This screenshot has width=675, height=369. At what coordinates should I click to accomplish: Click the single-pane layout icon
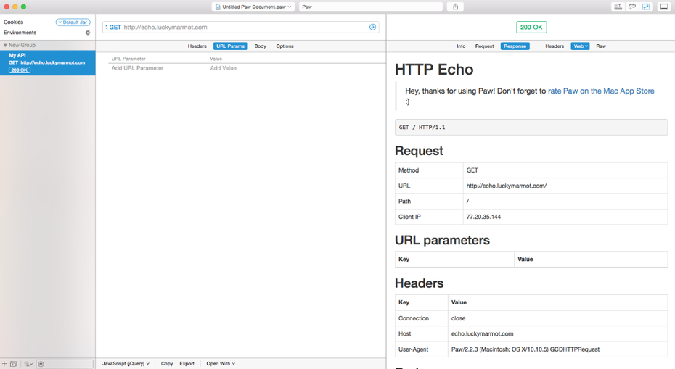pyautogui.click(x=664, y=7)
